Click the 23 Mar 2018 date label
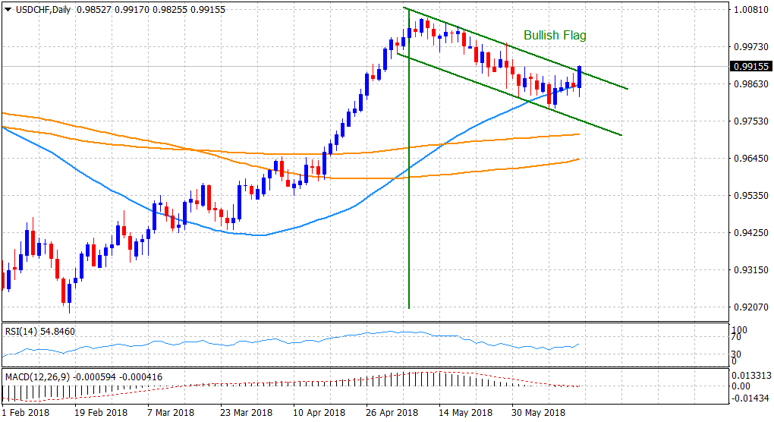The width and height of the screenshot is (774, 422). pos(247,413)
